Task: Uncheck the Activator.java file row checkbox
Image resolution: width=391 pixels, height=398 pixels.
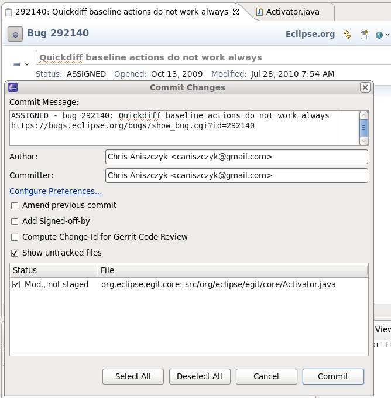Action: pyautogui.click(x=16, y=284)
